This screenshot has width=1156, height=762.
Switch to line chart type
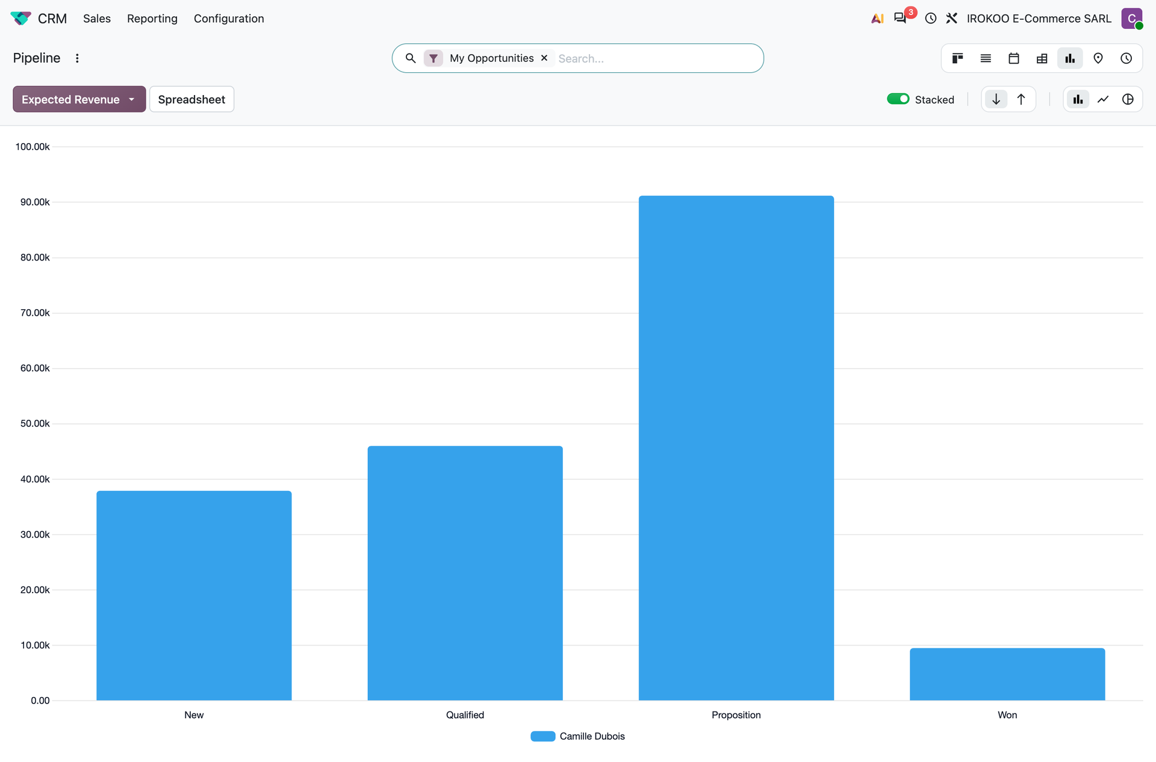pyautogui.click(x=1103, y=99)
